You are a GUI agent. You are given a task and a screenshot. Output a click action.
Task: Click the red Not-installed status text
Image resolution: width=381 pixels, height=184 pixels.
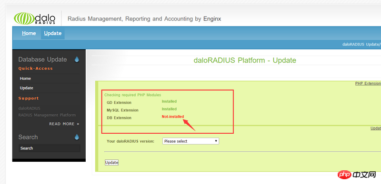click(x=173, y=117)
